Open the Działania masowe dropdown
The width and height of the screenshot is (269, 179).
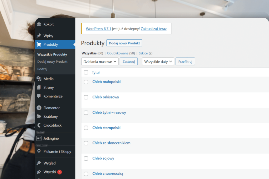[x=100, y=62]
